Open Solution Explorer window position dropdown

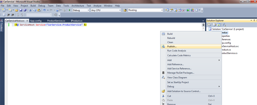251,21
